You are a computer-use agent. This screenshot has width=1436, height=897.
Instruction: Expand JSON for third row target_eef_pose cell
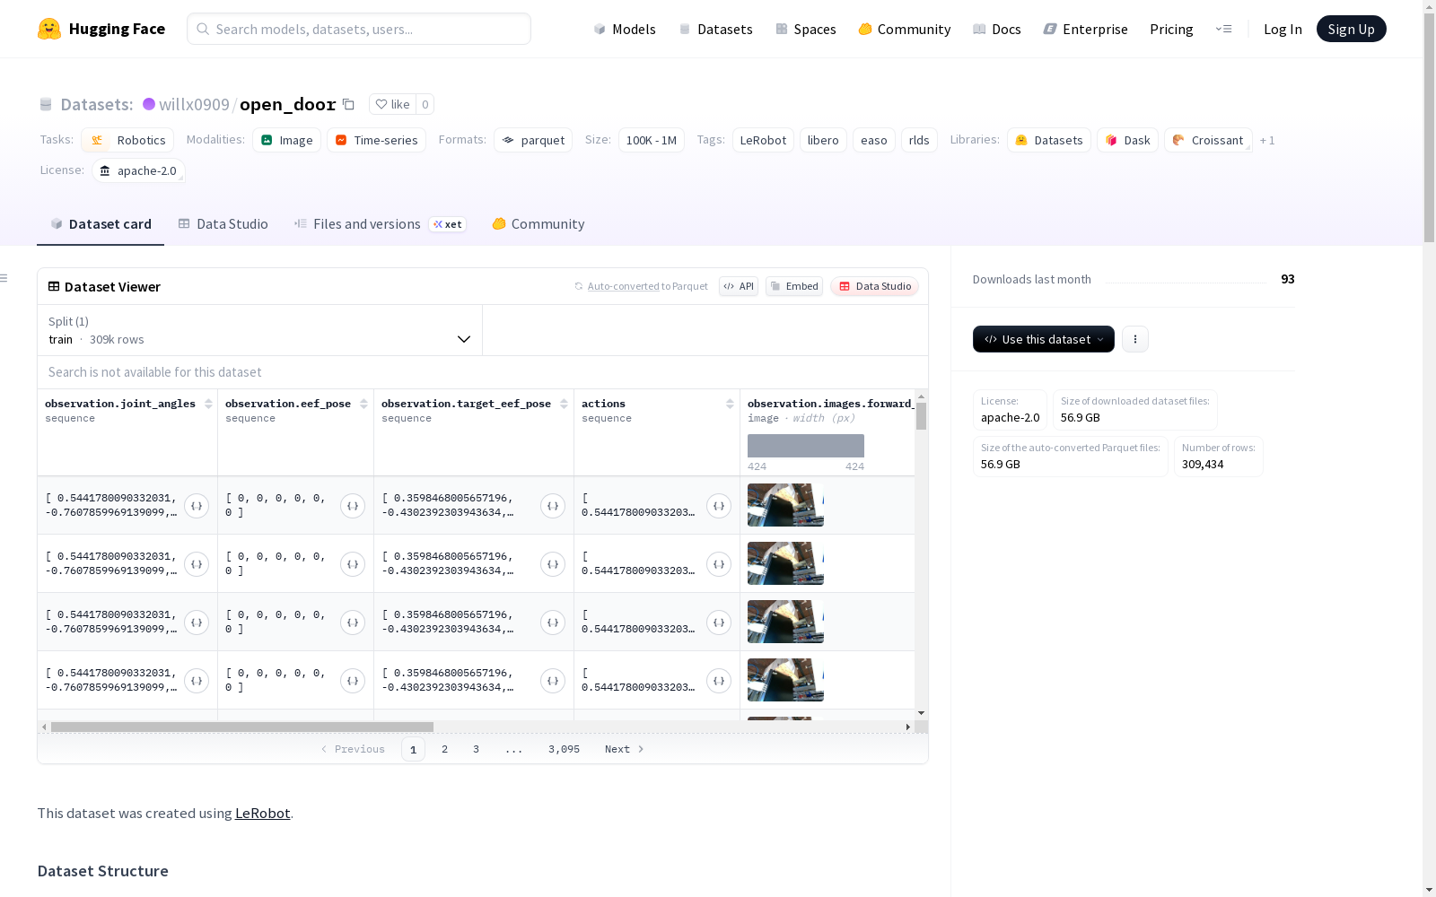click(553, 623)
